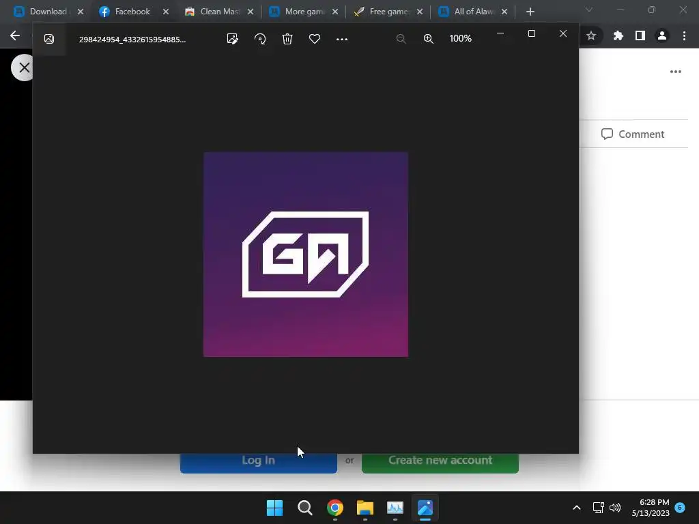
Task: Maximize the Photos window
Action: click(x=531, y=33)
